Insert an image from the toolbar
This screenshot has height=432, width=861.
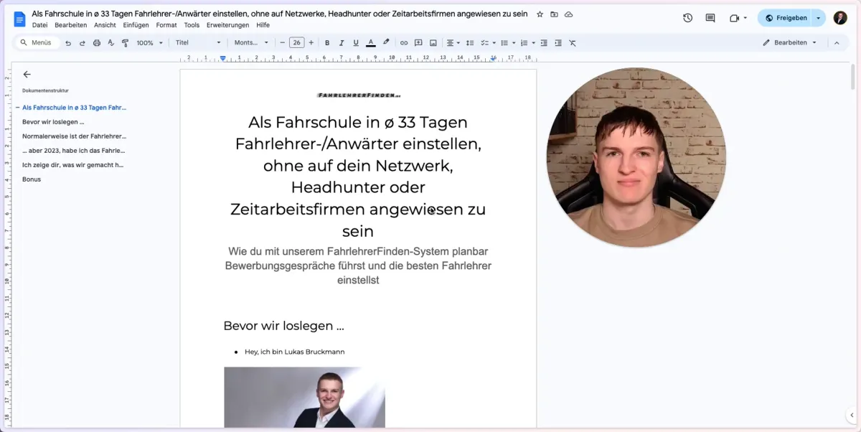click(433, 43)
